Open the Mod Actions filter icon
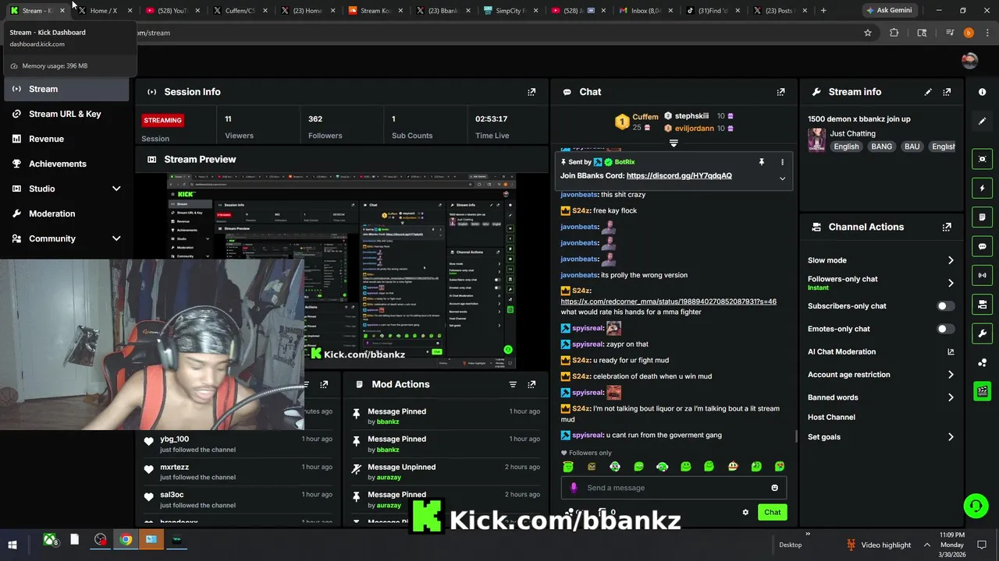Viewport: 999px width, 561px height. point(513,384)
